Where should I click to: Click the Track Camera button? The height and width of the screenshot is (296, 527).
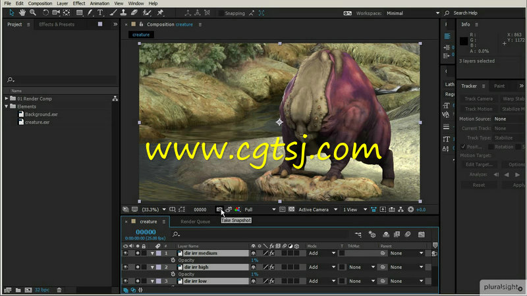(x=478, y=99)
